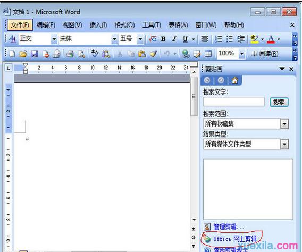Close the 剪贴画 task pane

point(291,69)
